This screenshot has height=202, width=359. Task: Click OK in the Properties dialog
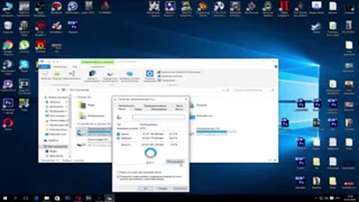145,189
